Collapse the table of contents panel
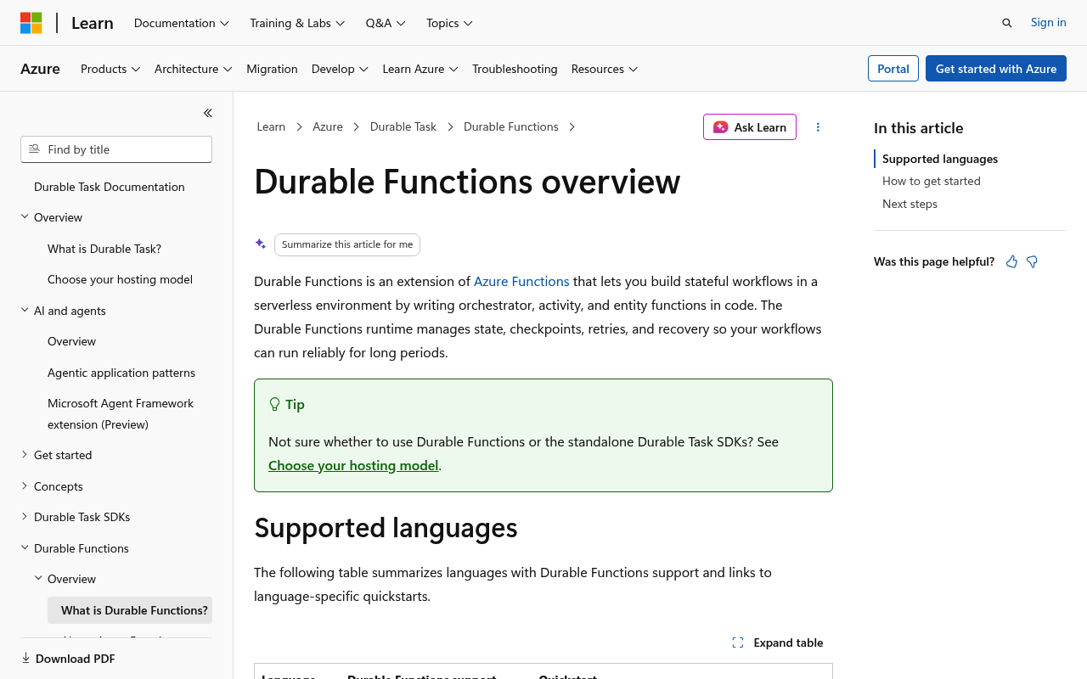1087x679 pixels. click(x=208, y=113)
